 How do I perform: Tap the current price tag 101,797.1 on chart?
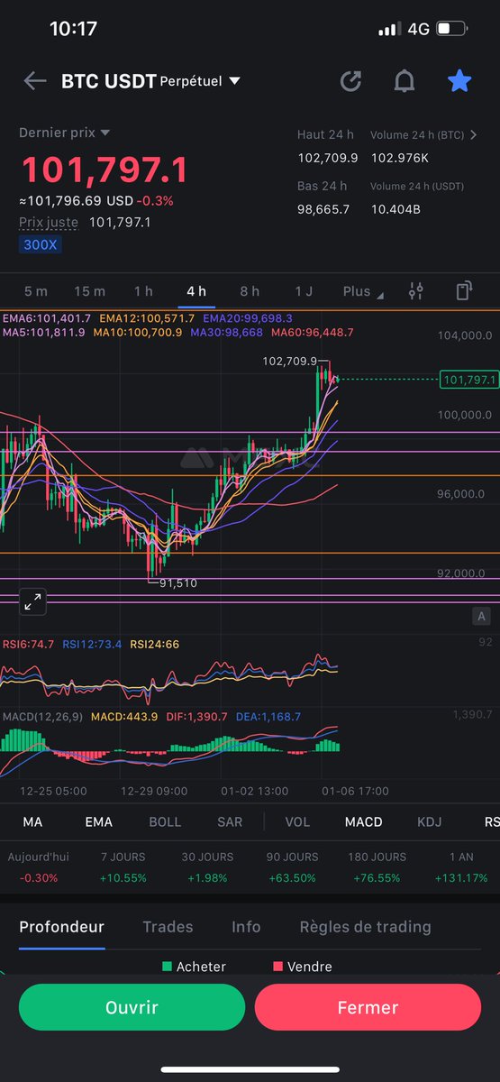[468, 380]
